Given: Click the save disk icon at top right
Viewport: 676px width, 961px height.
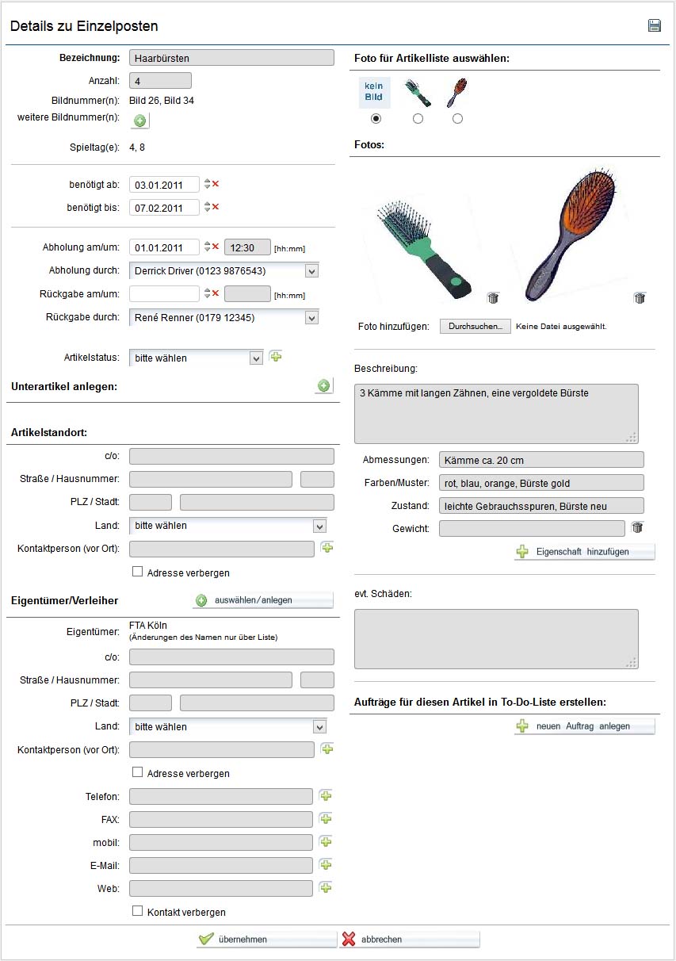Looking at the screenshot, I should click(x=655, y=26).
